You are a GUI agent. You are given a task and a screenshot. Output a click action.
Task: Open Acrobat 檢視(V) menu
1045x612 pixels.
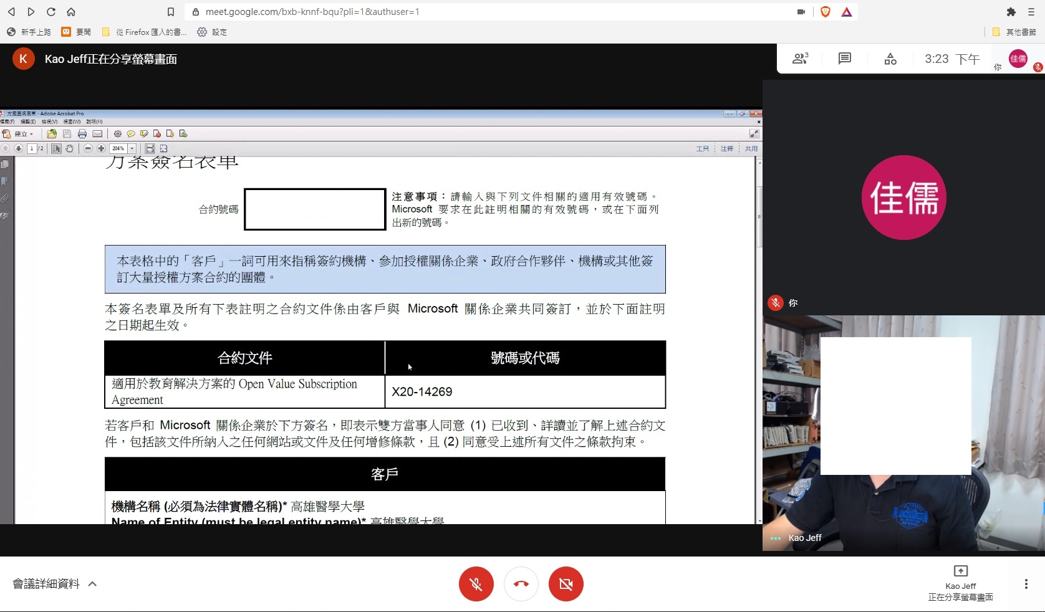[x=49, y=122]
